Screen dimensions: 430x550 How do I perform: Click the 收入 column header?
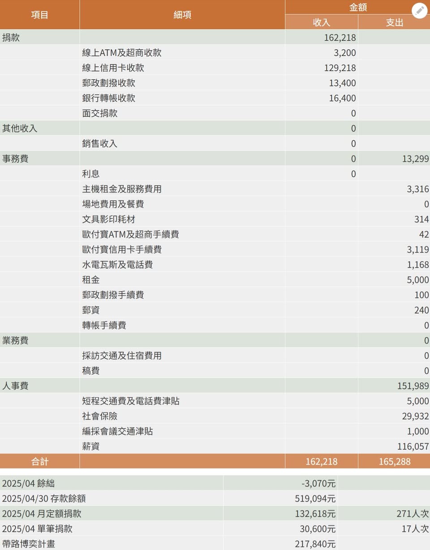[321, 22]
